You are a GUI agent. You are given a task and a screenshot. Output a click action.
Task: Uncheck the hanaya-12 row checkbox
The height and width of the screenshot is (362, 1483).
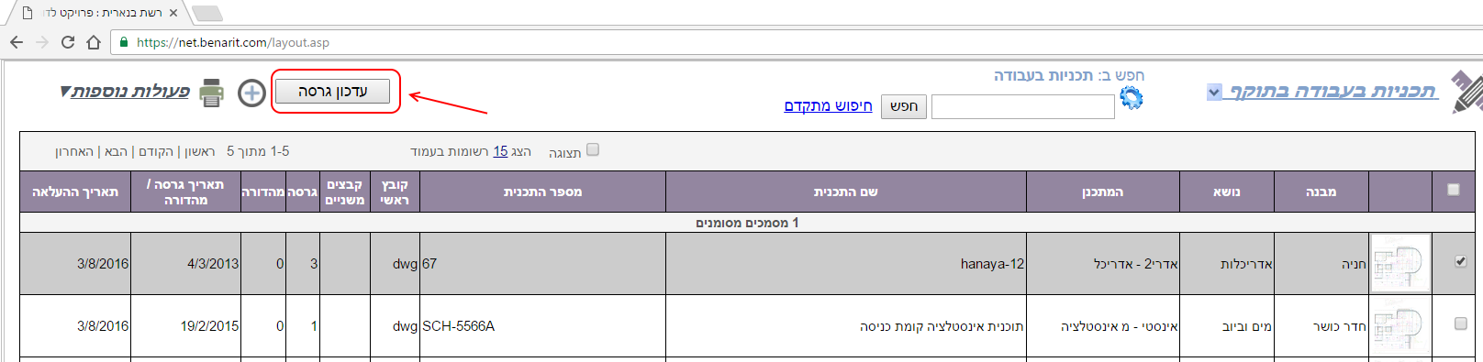1460,261
